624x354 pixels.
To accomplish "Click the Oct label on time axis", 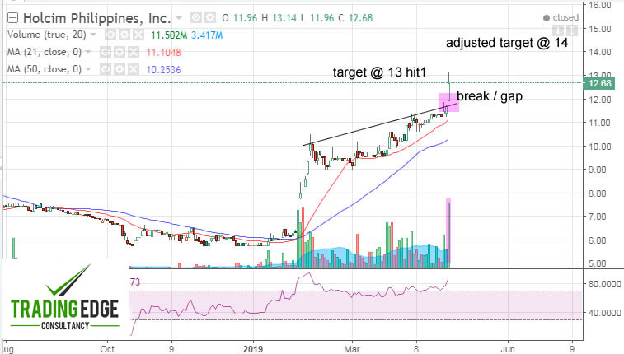I will tap(107, 349).
